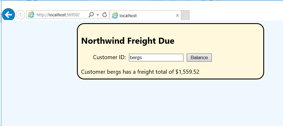Screen dimensions: 283x126
Task: Close the localhost tab
Action: pyautogui.click(x=178, y=15)
